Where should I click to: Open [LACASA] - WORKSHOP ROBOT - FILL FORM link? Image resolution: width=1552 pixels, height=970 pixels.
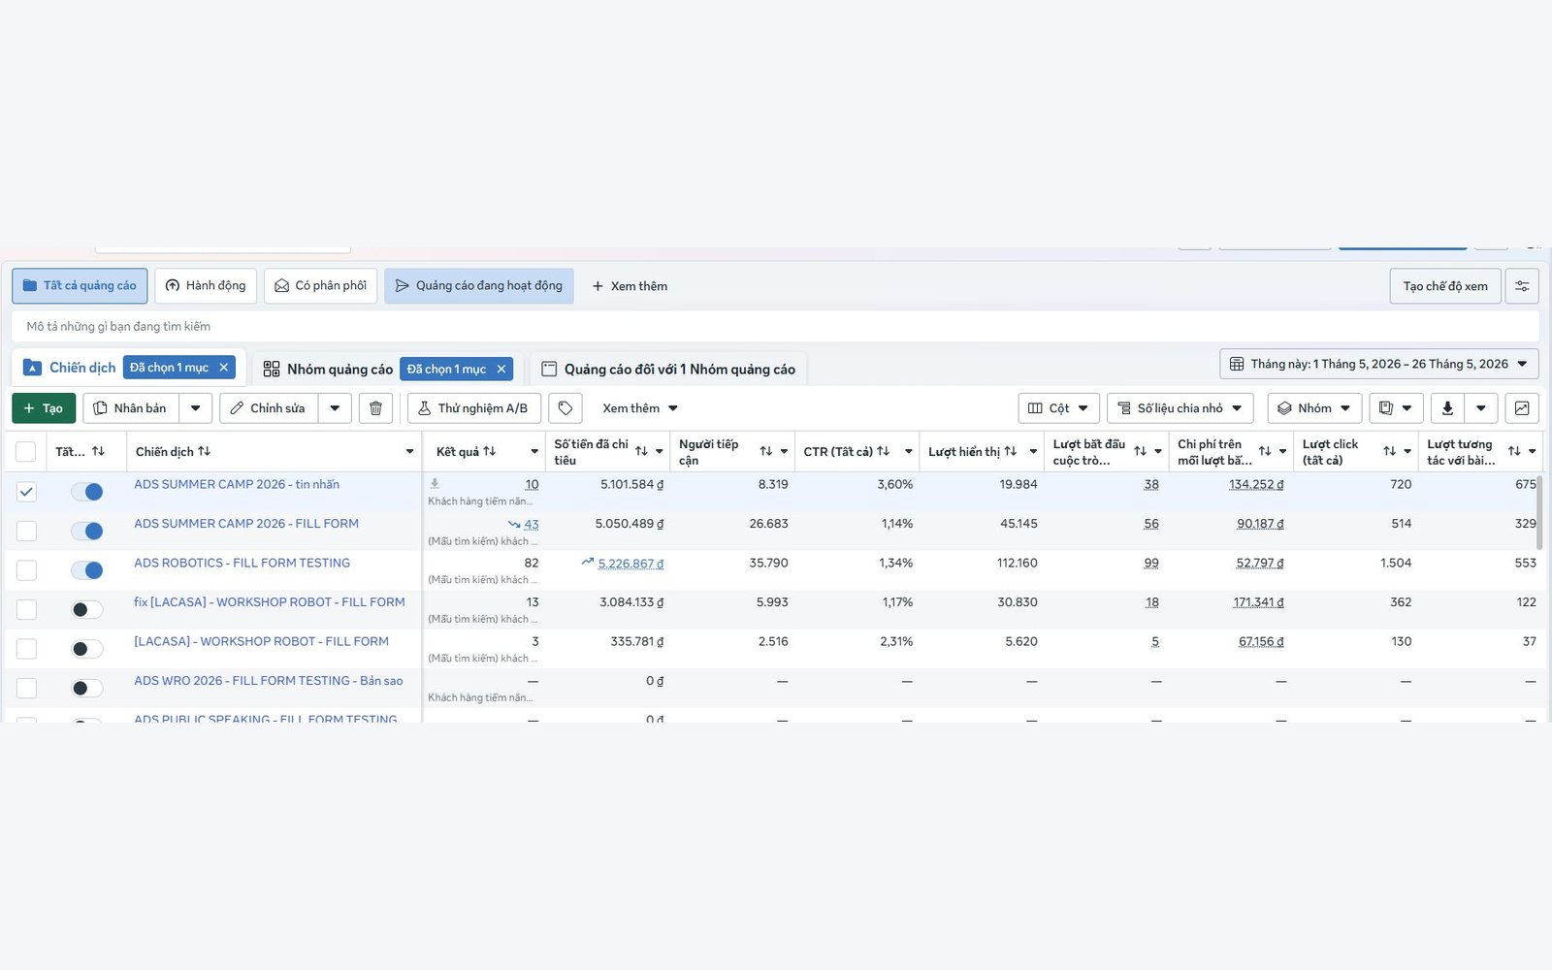click(261, 641)
